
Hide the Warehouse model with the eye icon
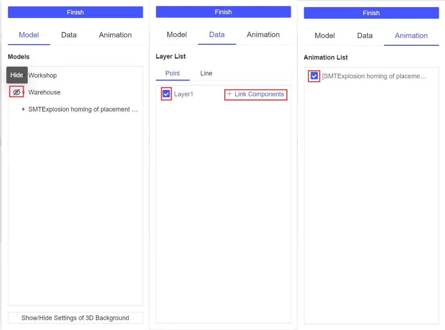click(16, 92)
